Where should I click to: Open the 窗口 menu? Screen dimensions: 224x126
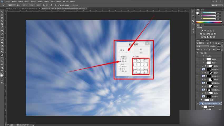66,2
